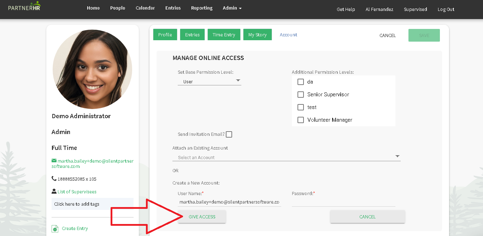Click the green SAVE button

coord(424,35)
